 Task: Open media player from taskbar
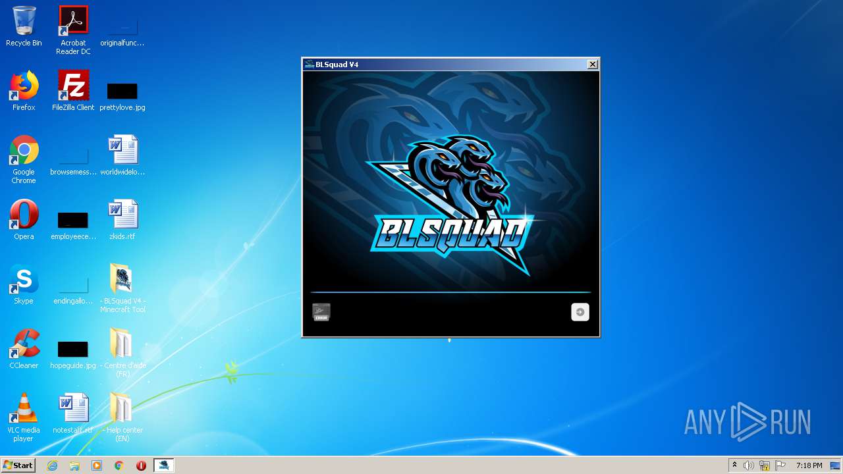(97, 465)
